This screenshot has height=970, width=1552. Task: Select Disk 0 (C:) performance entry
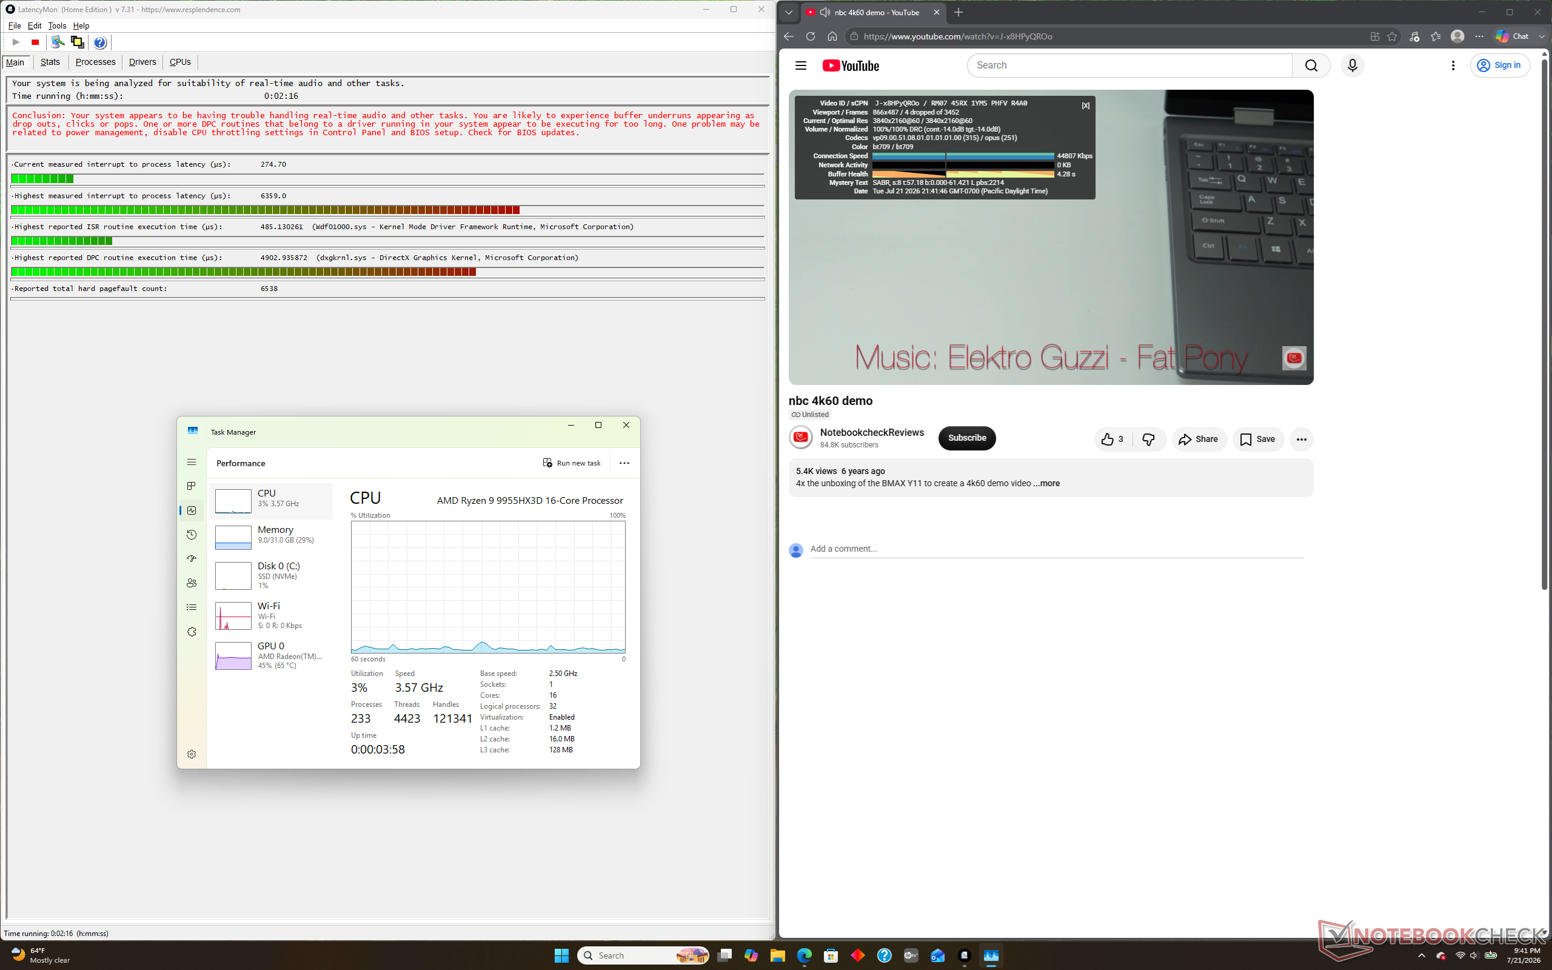click(x=270, y=575)
